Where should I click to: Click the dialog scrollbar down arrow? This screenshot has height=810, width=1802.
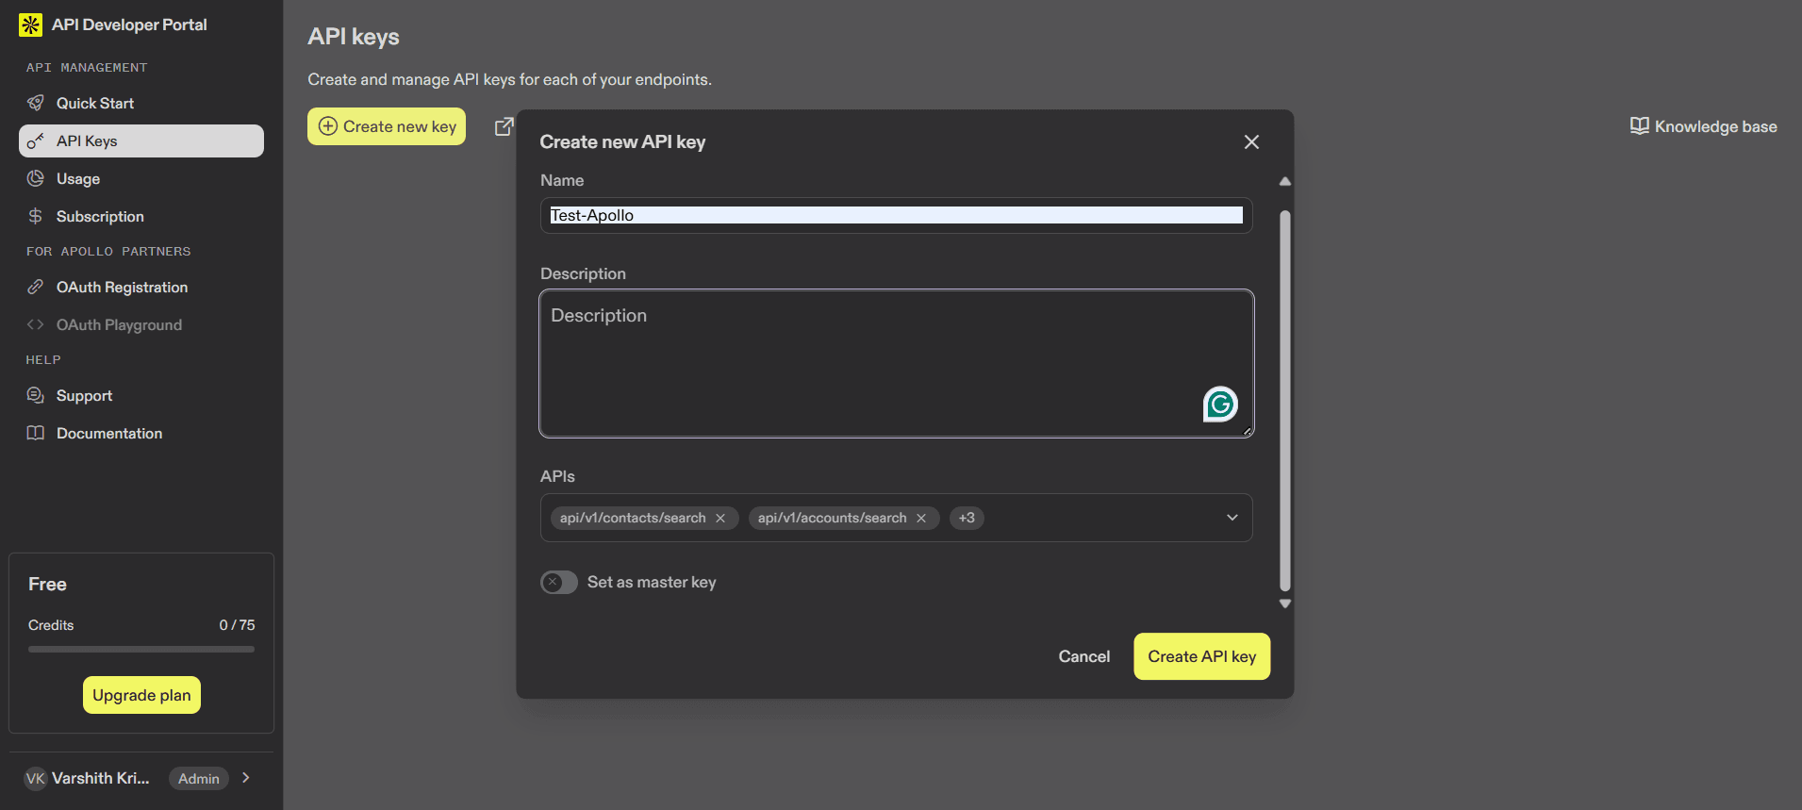1284,603
